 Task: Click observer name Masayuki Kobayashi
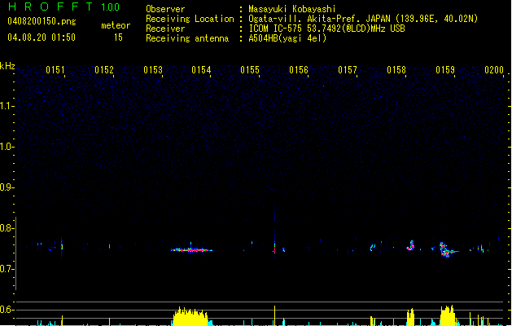292,9
